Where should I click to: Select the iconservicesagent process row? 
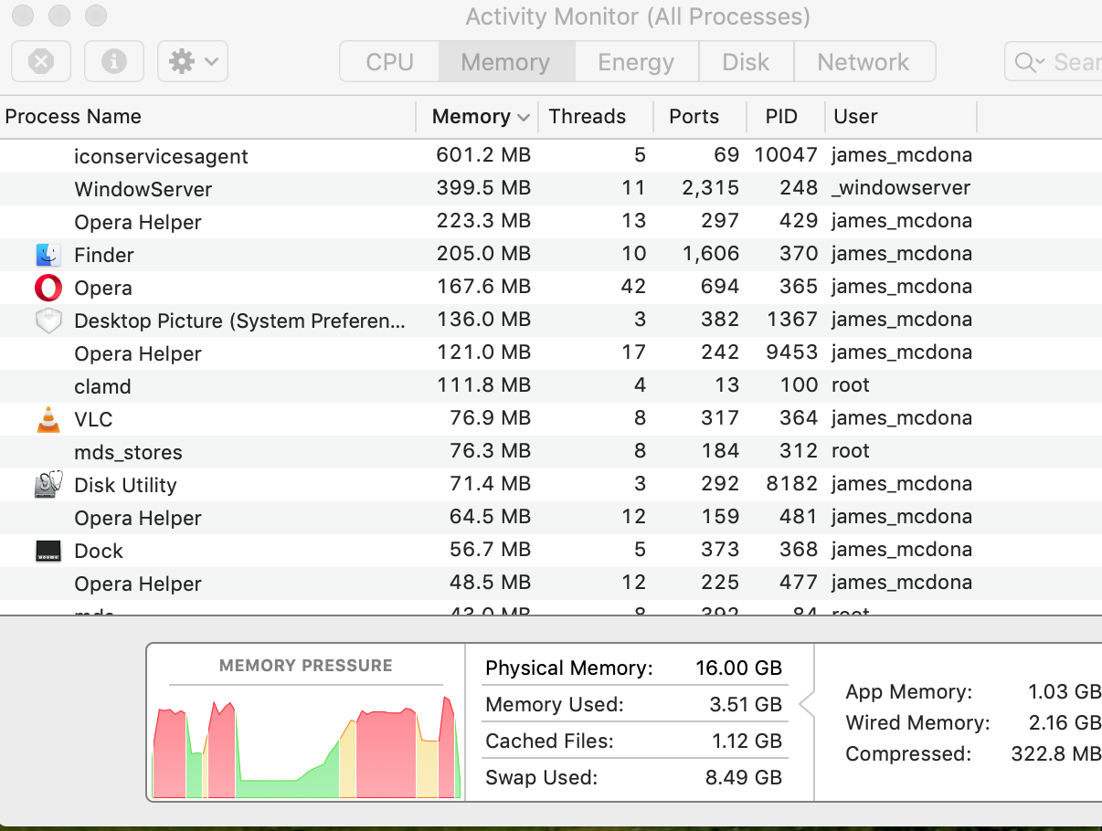551,156
